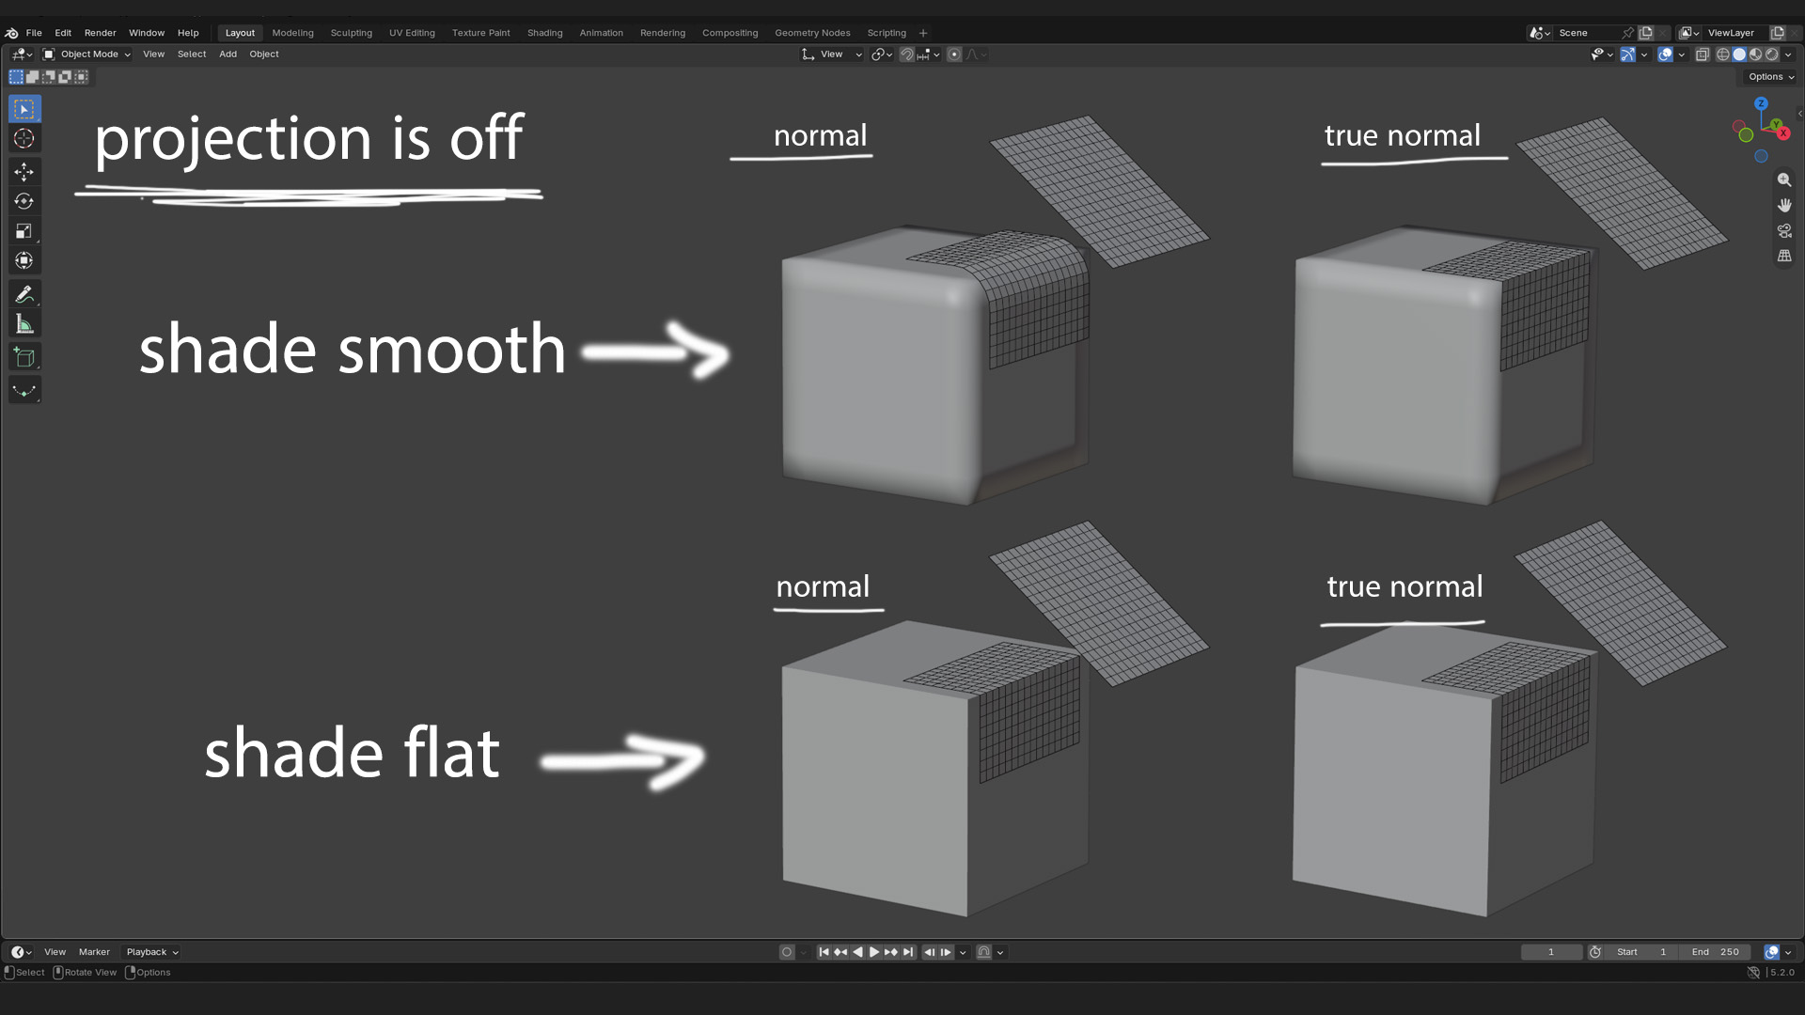Select the Move tool

coord(24,171)
